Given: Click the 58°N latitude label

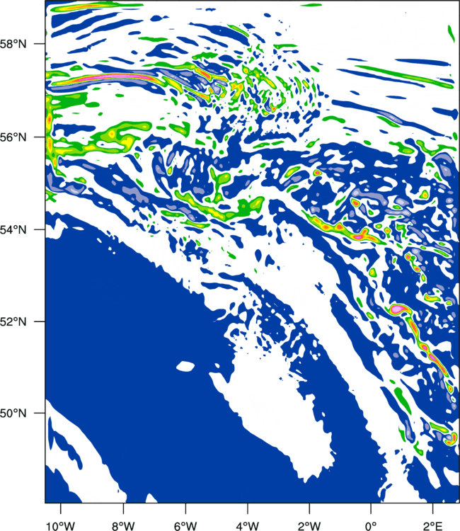Looking at the screenshot, I should point(13,44).
